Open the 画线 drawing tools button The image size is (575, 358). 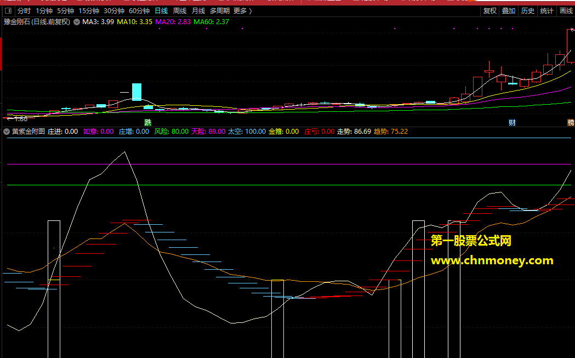(566, 11)
